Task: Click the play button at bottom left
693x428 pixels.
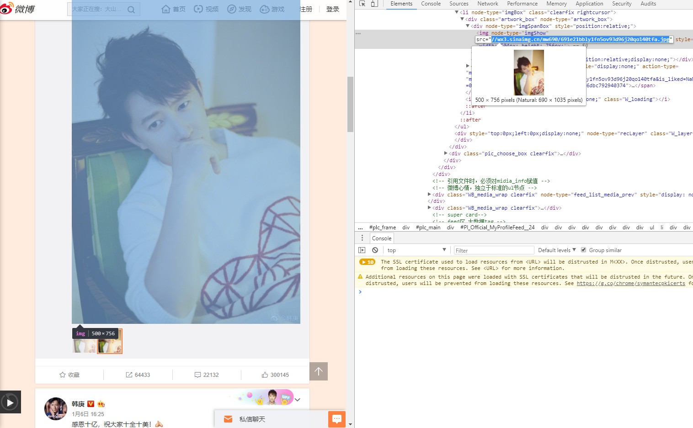Action: tap(10, 402)
